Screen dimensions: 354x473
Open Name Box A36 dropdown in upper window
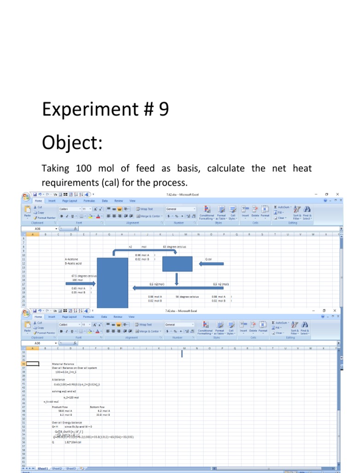coord(56,229)
